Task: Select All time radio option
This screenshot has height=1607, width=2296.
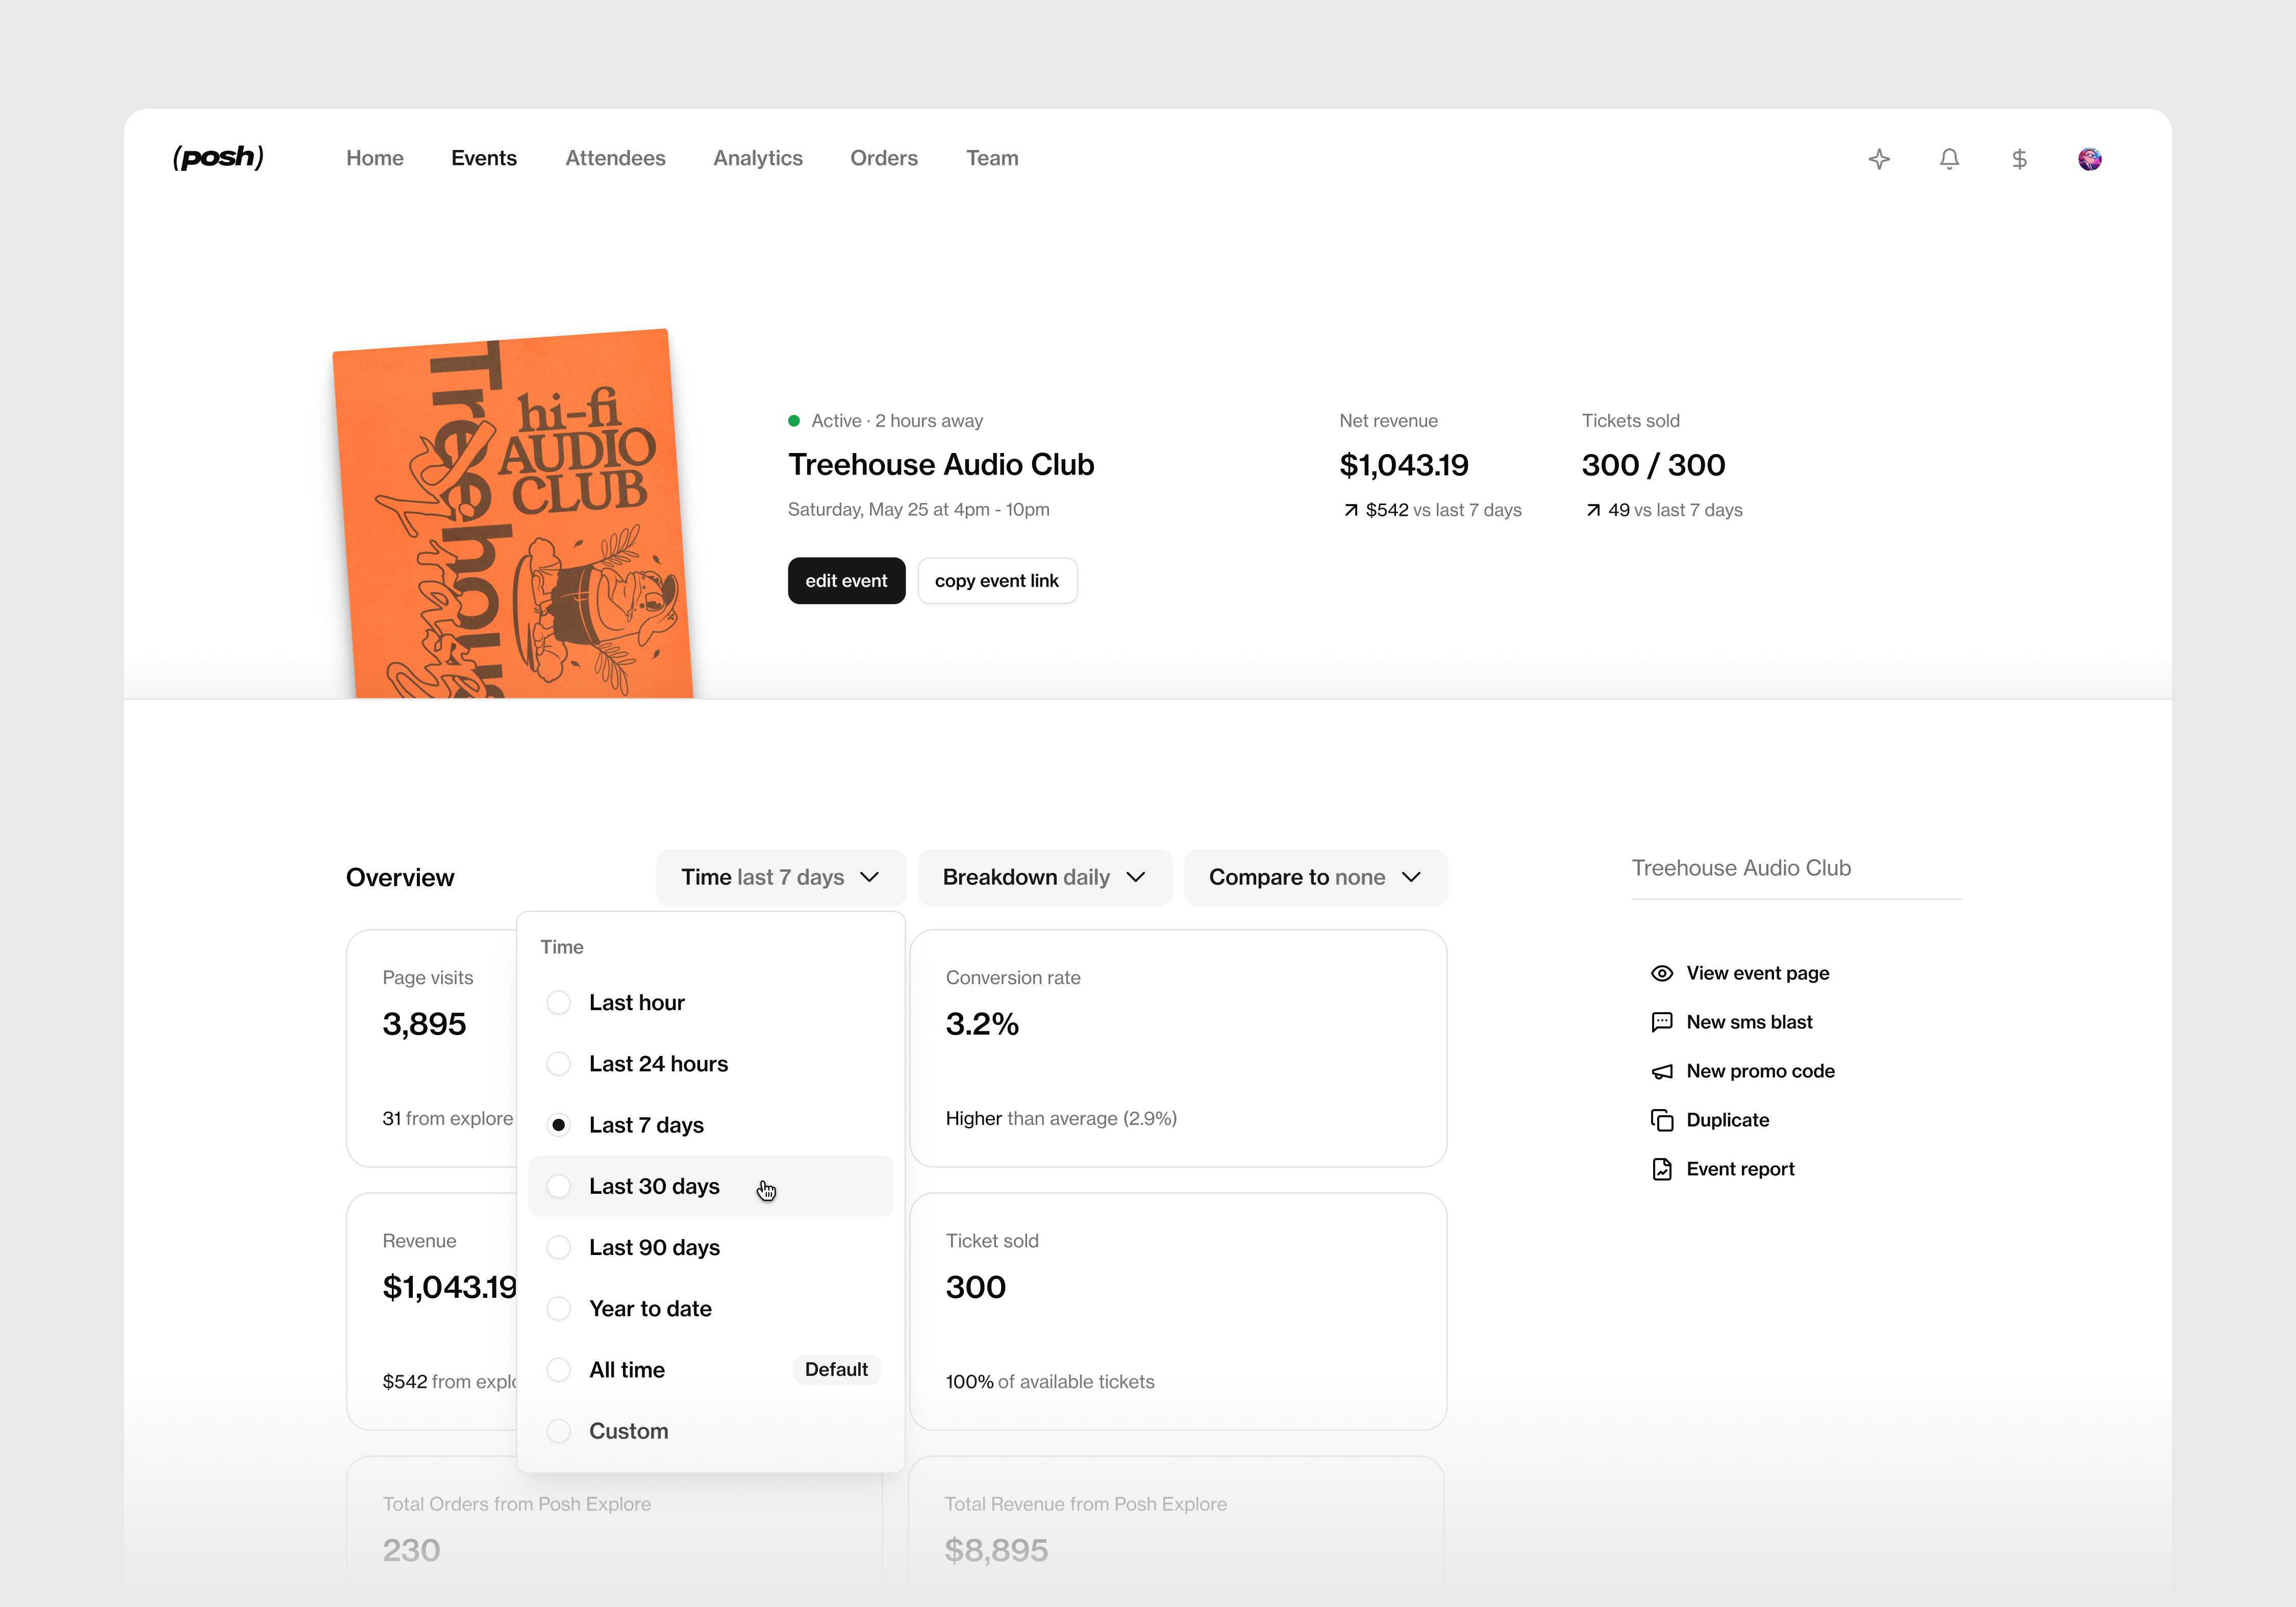Action: [559, 1370]
